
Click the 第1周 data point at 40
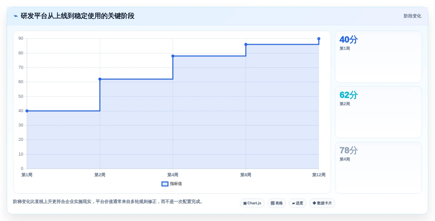coord(27,111)
